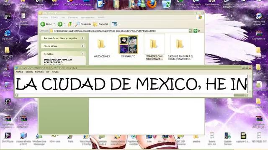Open Notepad's Ver menu
The width and height of the screenshot is (268, 150).
pos(48,72)
